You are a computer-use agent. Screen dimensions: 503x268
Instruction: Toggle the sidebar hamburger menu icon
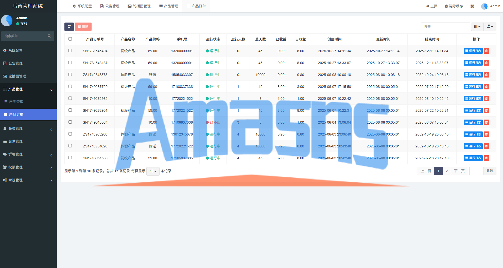pos(62,6)
